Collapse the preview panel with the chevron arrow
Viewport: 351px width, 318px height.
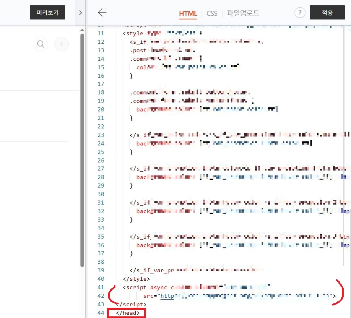80,13
